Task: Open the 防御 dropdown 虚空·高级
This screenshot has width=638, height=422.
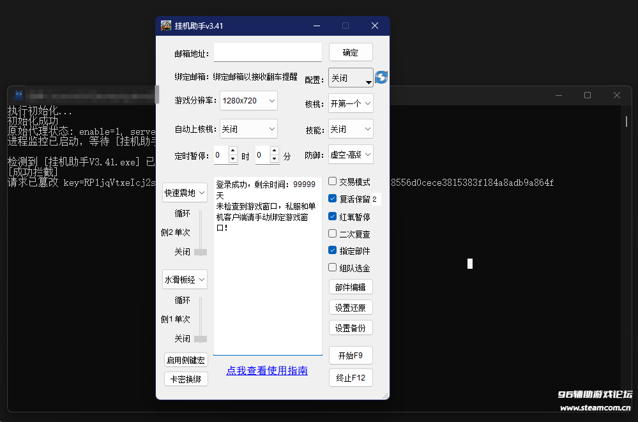Action: [351, 154]
